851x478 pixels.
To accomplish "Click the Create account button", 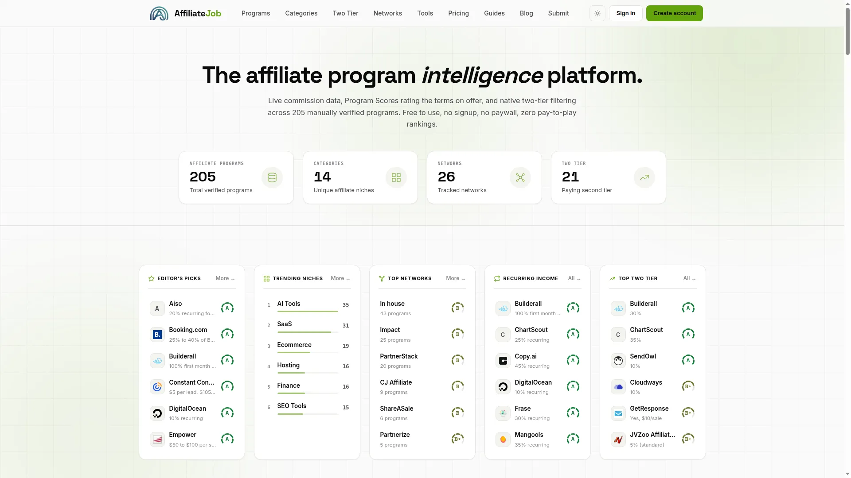I will click(x=674, y=13).
